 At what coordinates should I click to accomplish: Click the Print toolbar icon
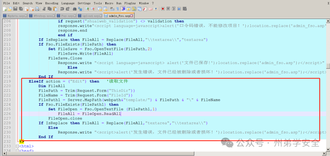pos(37,9)
